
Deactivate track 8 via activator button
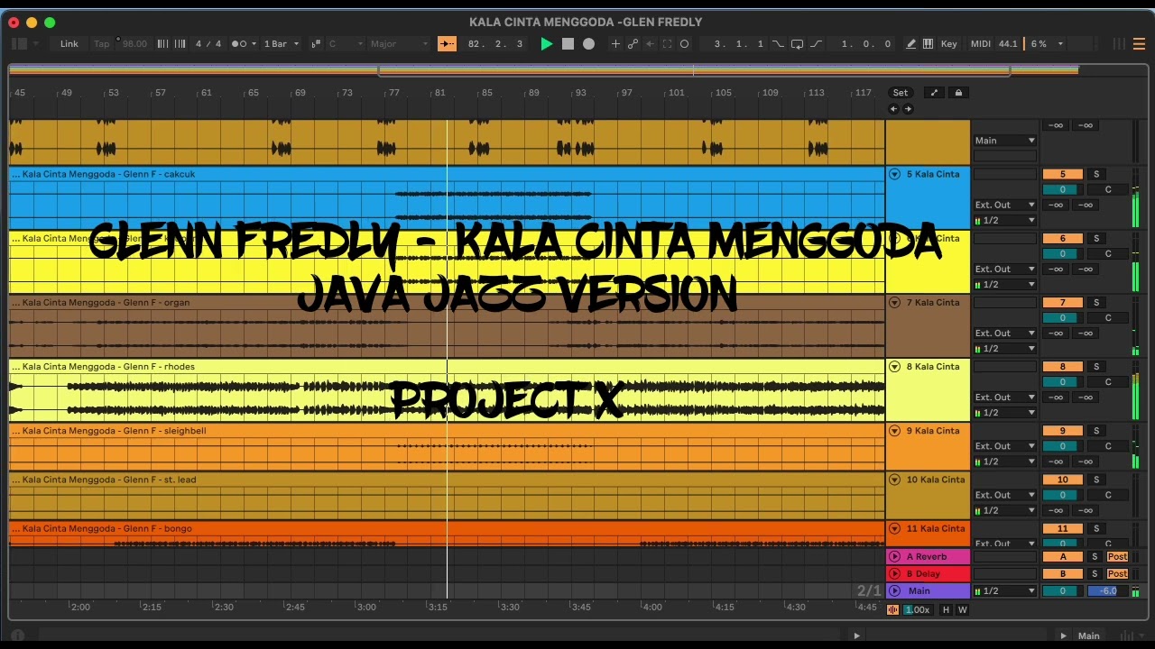(1062, 367)
